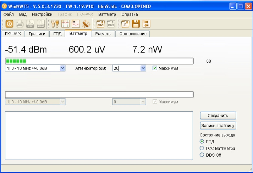Screen dimensions: 253x173
Task: Click the dB curve toolbar icon
Action: pyautogui.click(x=76, y=24)
